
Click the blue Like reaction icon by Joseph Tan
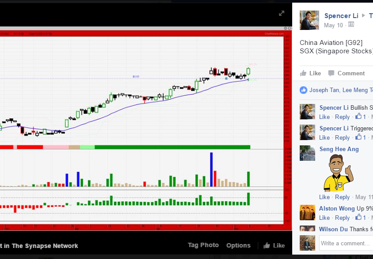[x=303, y=90]
